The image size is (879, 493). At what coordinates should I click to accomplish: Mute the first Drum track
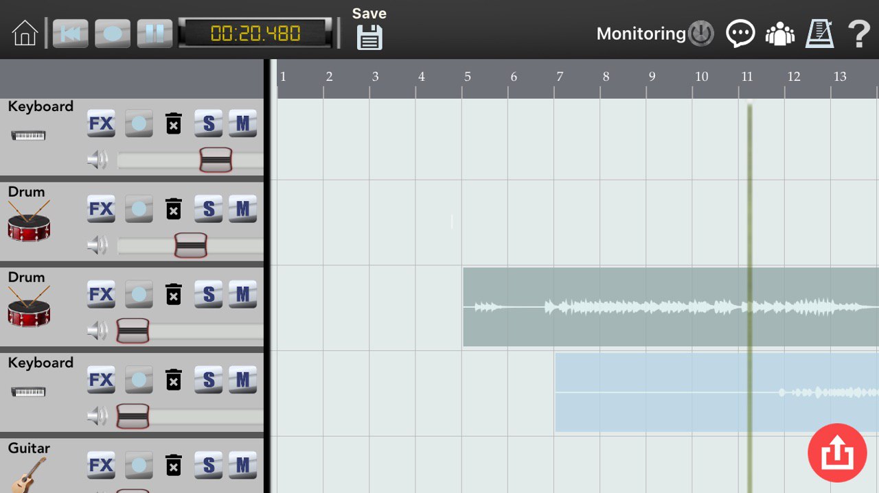click(242, 208)
